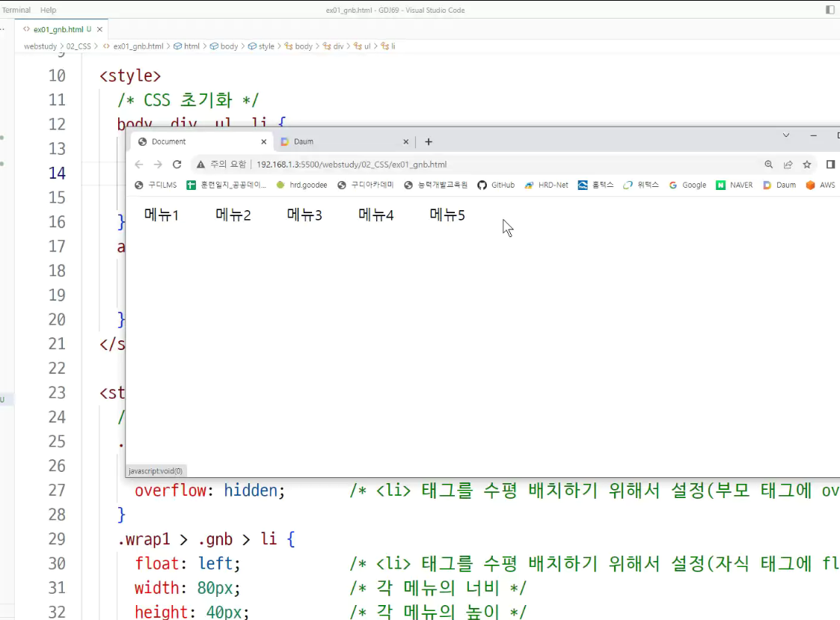Viewport: 840px width, 620px height.
Task: Click the 메뉴4 link on the page
Action: click(x=376, y=215)
